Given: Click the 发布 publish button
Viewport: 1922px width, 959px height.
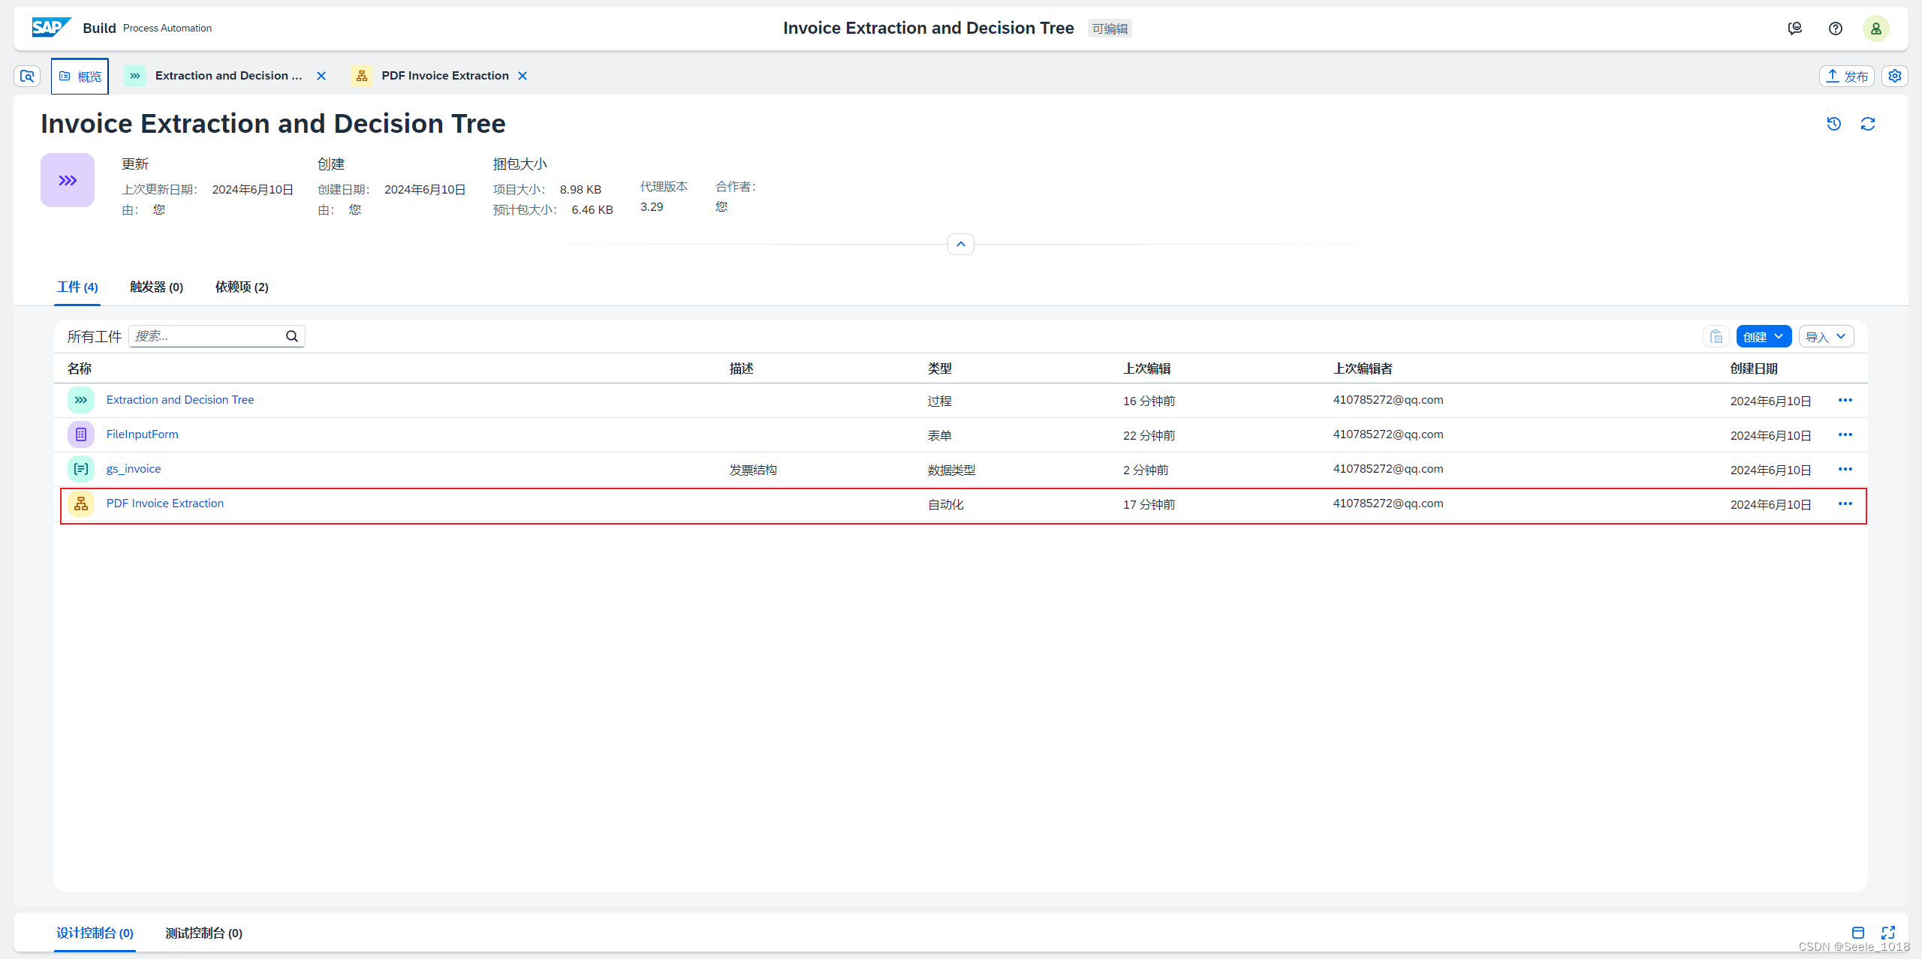Looking at the screenshot, I should [1847, 76].
